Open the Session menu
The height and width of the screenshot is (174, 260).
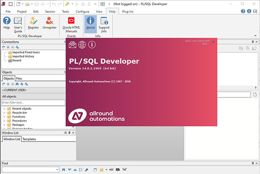50,11
